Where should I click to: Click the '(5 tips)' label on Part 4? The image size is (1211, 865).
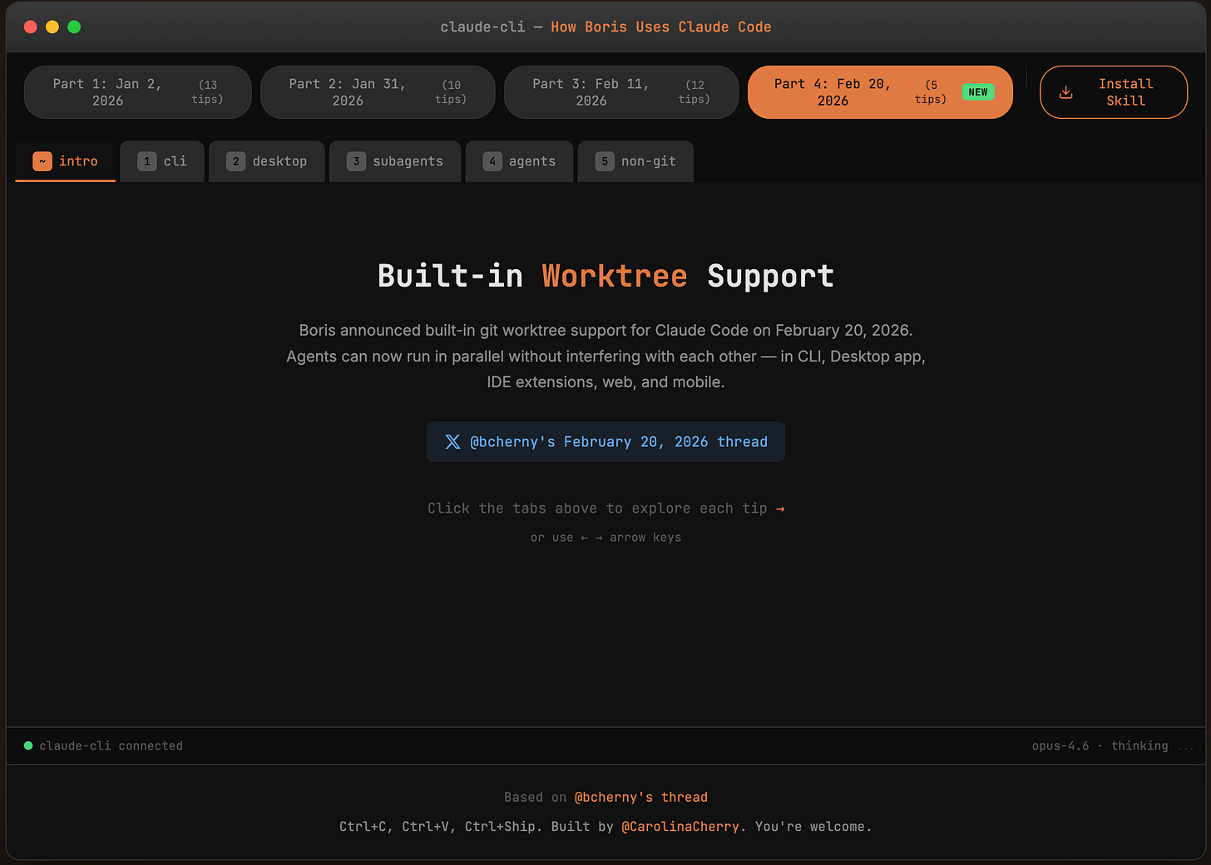(x=931, y=92)
